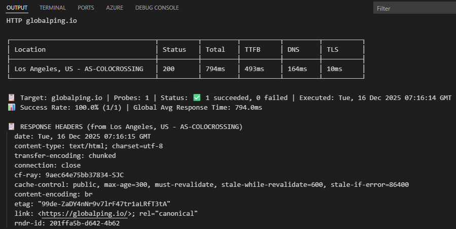Click the 'Executed: Tue, 16 Dec 2025 07:16:14 GMT' text

tap(375, 98)
